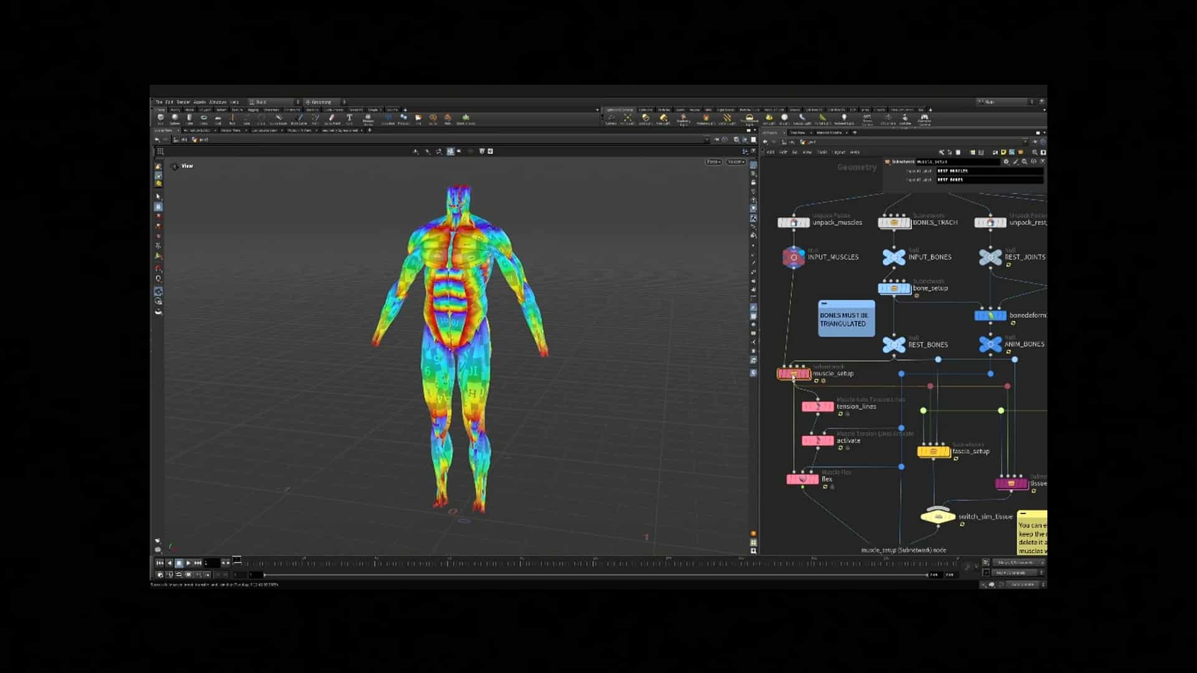1197x673 pixels.
Task: Open the shading mode dropdown at viewport top right
Action: tap(736, 161)
